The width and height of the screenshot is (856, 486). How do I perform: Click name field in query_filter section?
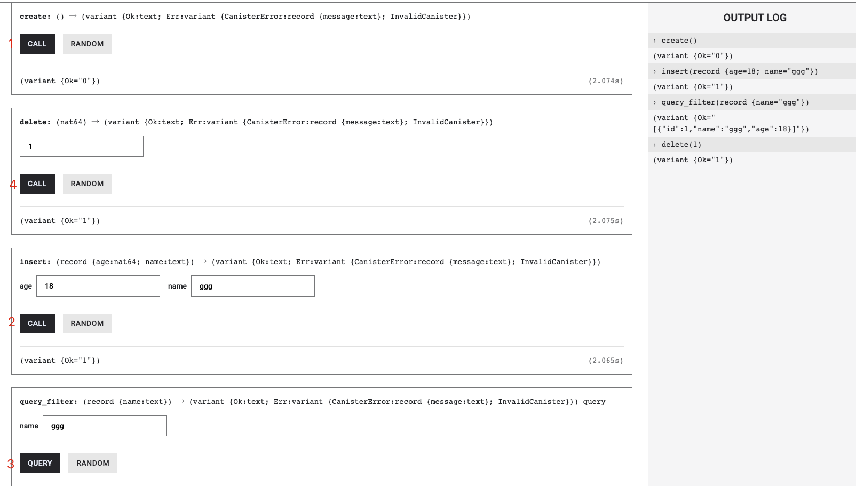pyautogui.click(x=105, y=426)
